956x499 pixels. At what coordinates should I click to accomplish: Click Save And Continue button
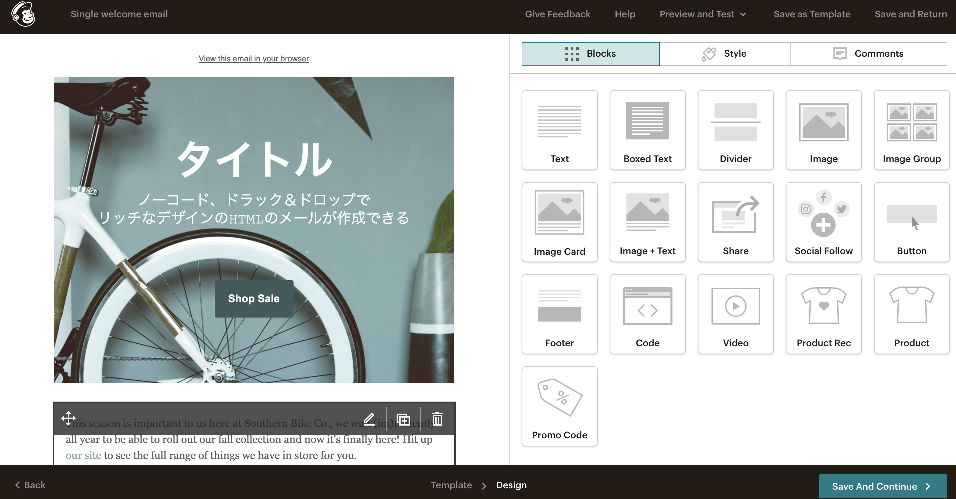click(x=882, y=486)
